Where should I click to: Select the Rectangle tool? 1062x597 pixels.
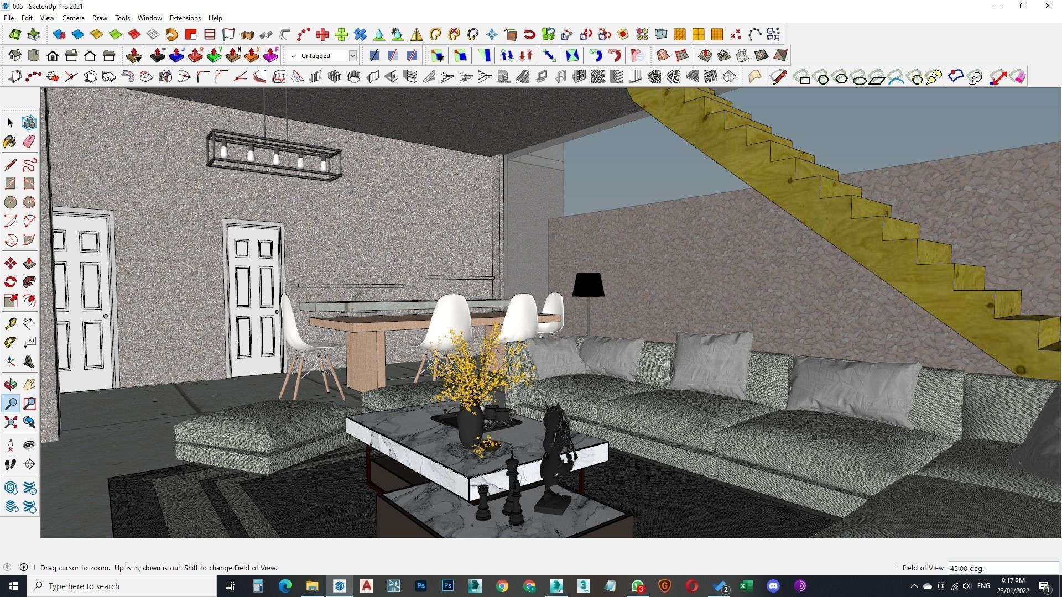tap(11, 184)
